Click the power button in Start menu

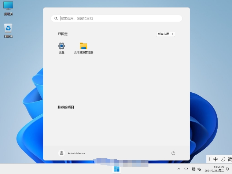coord(173,153)
